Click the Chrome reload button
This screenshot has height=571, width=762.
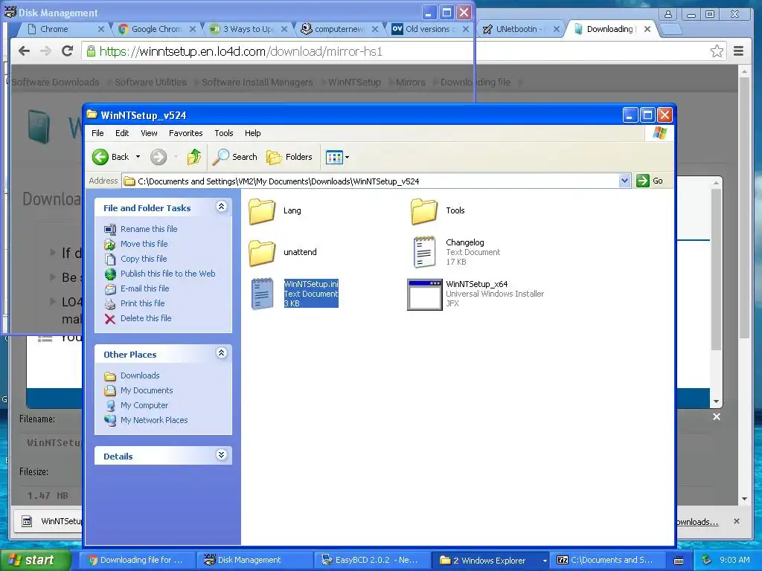67,51
